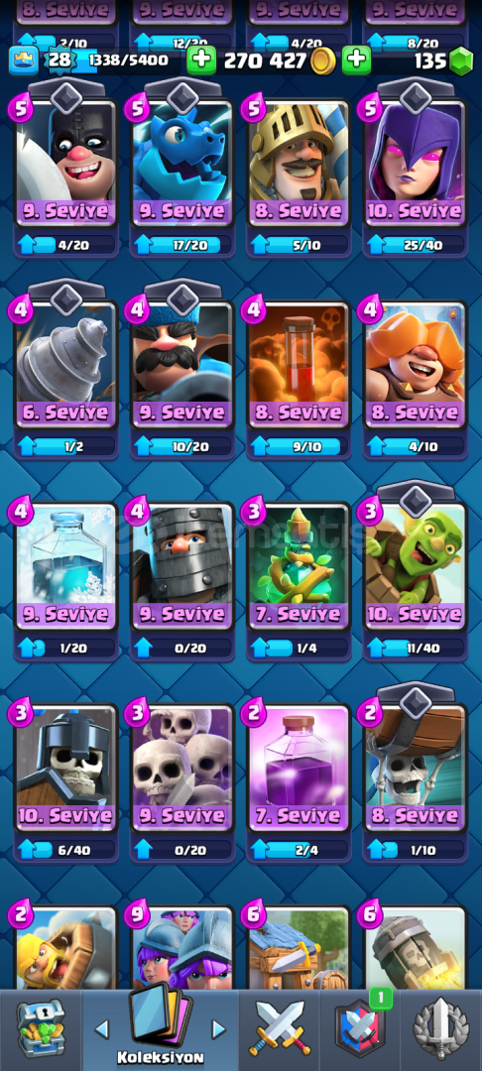Click the right arrow beside Koleksiyon
The height and width of the screenshot is (1071, 482).
pyautogui.click(x=218, y=1028)
